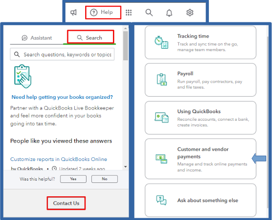Click Yes for 'Was this helpful?'
This screenshot has height=220, width=272.
73,179
